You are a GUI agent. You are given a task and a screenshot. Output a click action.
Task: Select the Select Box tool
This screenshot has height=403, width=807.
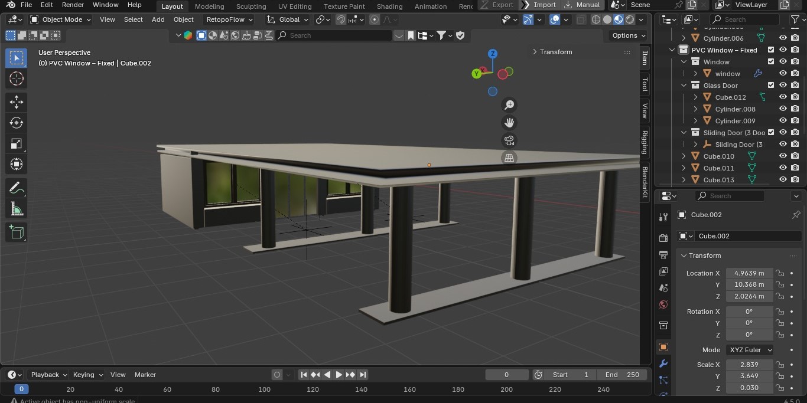coord(17,58)
